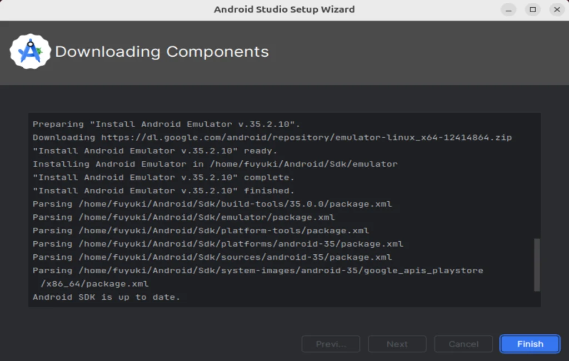Close the Setup Wizard window

click(x=557, y=9)
